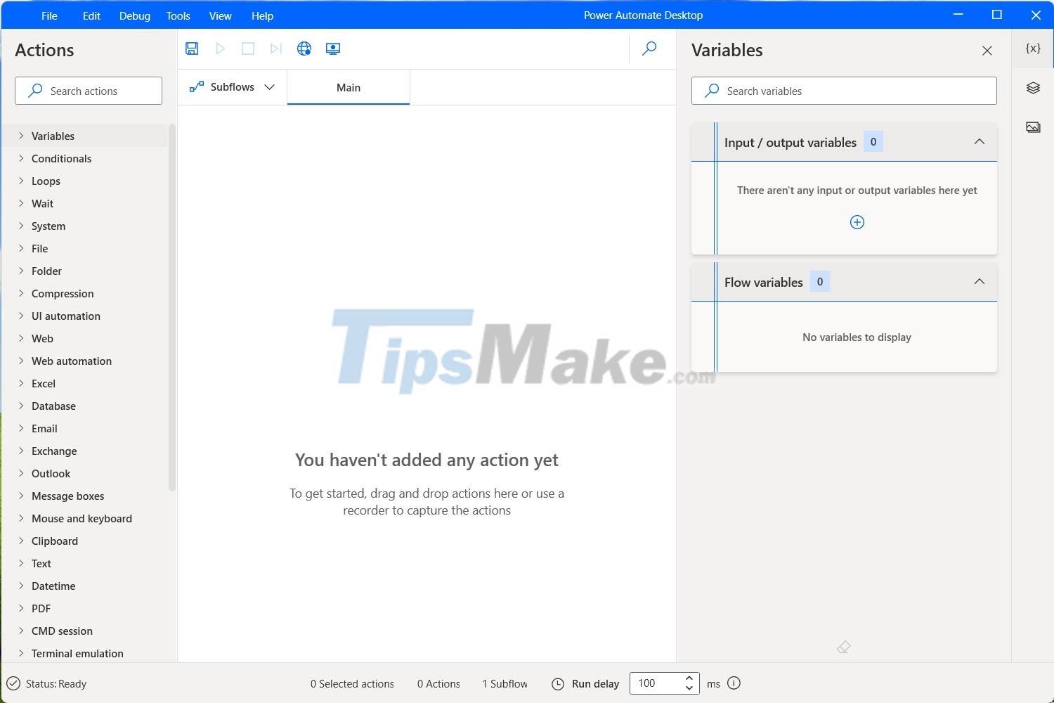Stop the flow run
Viewport: 1054px width, 703px height.
(x=247, y=48)
